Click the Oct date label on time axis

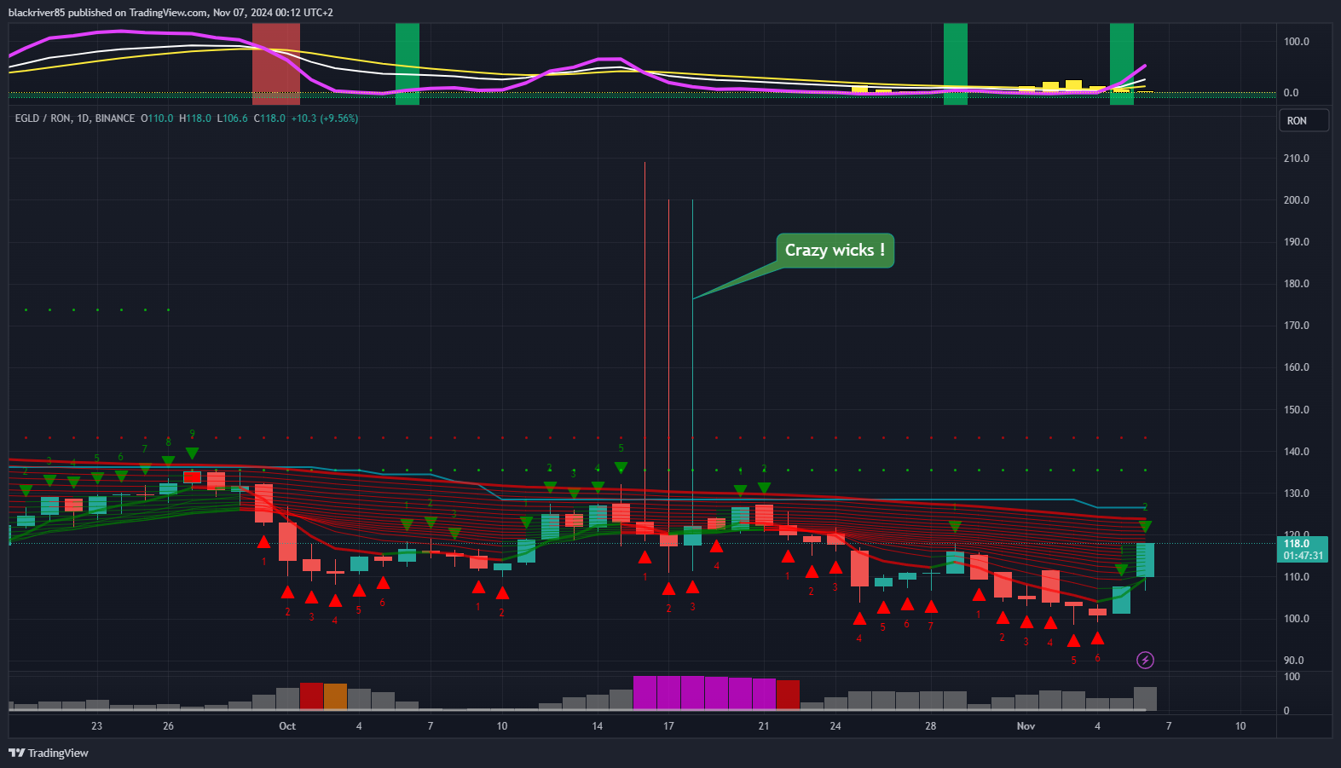(287, 726)
